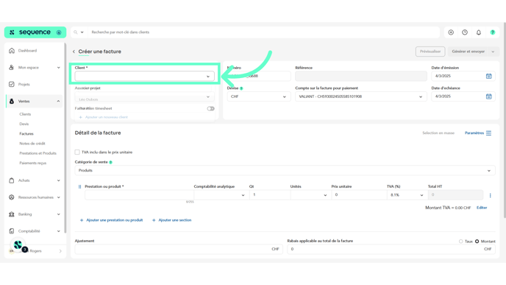The width and height of the screenshot is (506, 285).
Task: Open the Devise CHF dropdown
Action: 258,96
